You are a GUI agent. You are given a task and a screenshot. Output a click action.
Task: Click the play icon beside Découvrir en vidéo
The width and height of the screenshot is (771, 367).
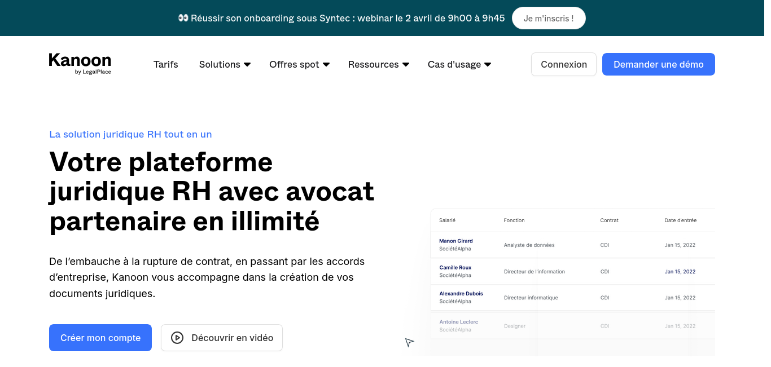coord(177,338)
